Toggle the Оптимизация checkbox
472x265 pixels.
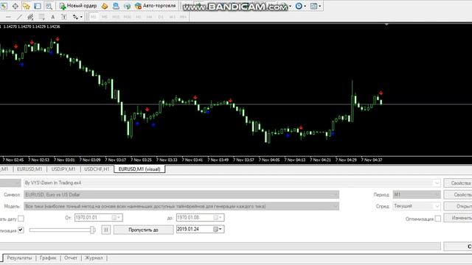[438, 219]
